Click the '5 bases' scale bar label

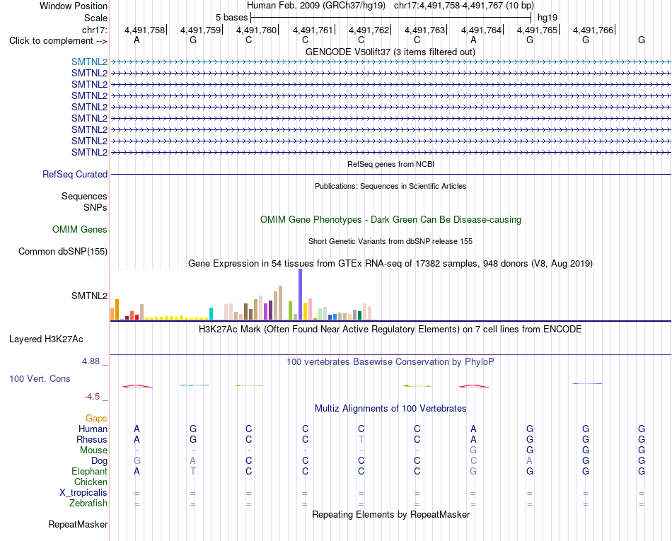click(231, 18)
